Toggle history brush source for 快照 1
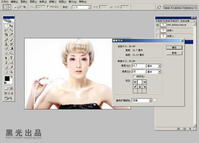Image resolution: width=199 pixels, height=143 pixels. (x=157, y=31)
